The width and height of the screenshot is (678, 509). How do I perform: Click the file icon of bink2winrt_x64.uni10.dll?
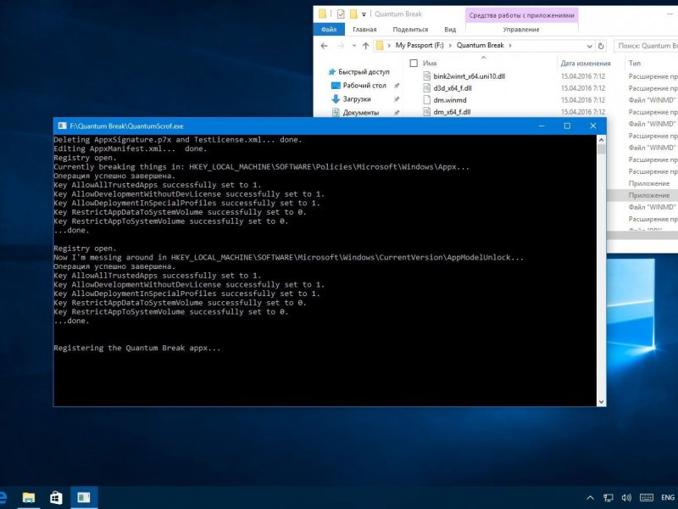(427, 76)
